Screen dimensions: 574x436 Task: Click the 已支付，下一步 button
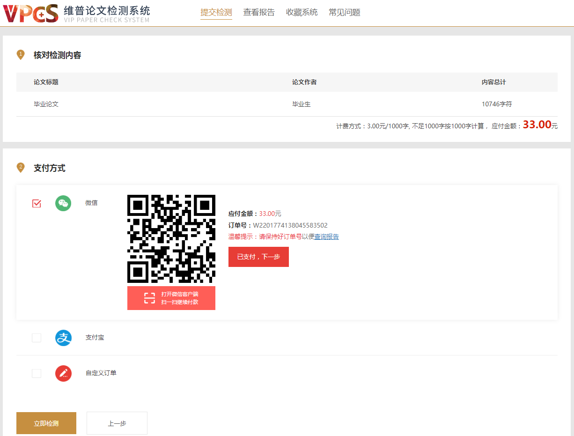coord(258,257)
